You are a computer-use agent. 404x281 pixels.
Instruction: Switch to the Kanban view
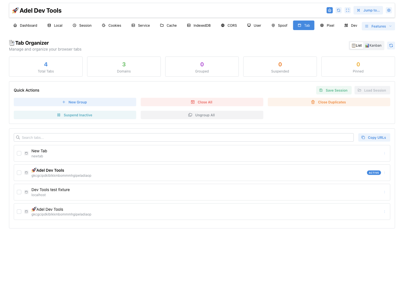pyautogui.click(x=373, y=46)
